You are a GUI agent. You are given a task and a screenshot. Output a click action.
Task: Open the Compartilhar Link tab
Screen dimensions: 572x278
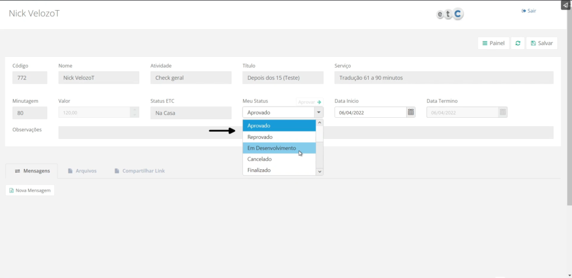[x=139, y=171]
